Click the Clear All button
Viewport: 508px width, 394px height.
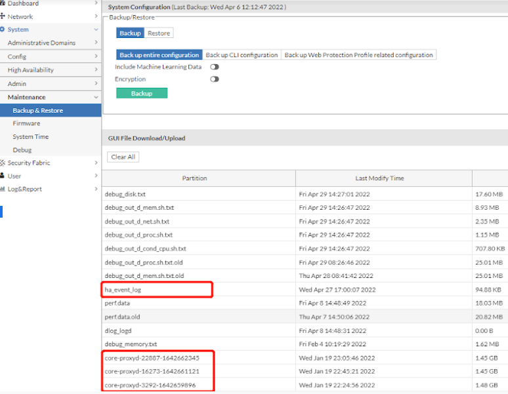pyautogui.click(x=123, y=157)
